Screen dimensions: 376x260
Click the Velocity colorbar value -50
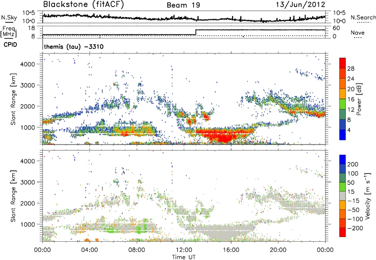coord(353,210)
